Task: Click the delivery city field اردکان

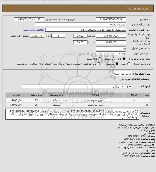Action: 111,53
